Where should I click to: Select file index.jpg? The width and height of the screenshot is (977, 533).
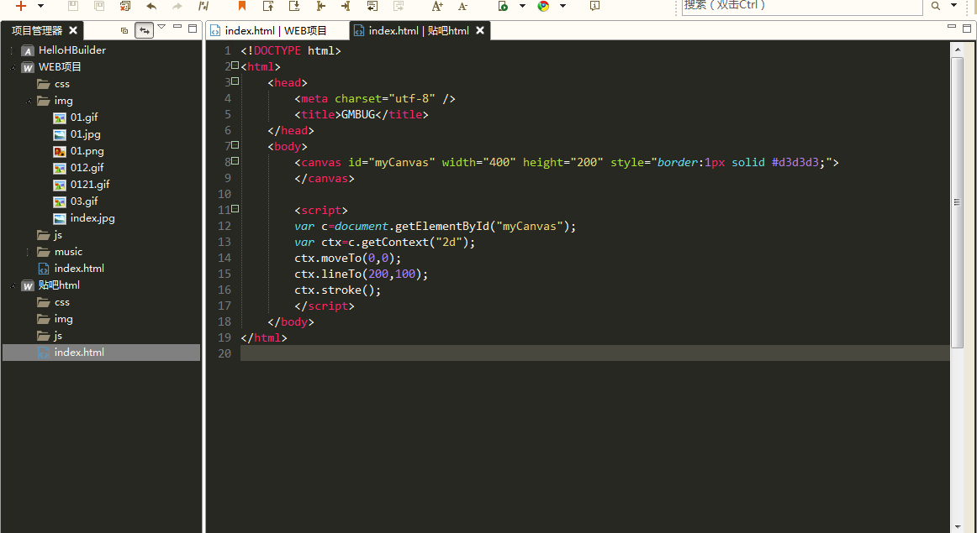[x=92, y=217]
